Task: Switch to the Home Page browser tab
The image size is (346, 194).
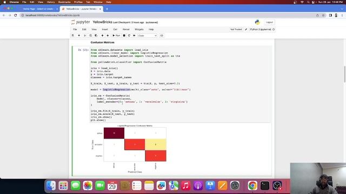Action: pos(38,9)
